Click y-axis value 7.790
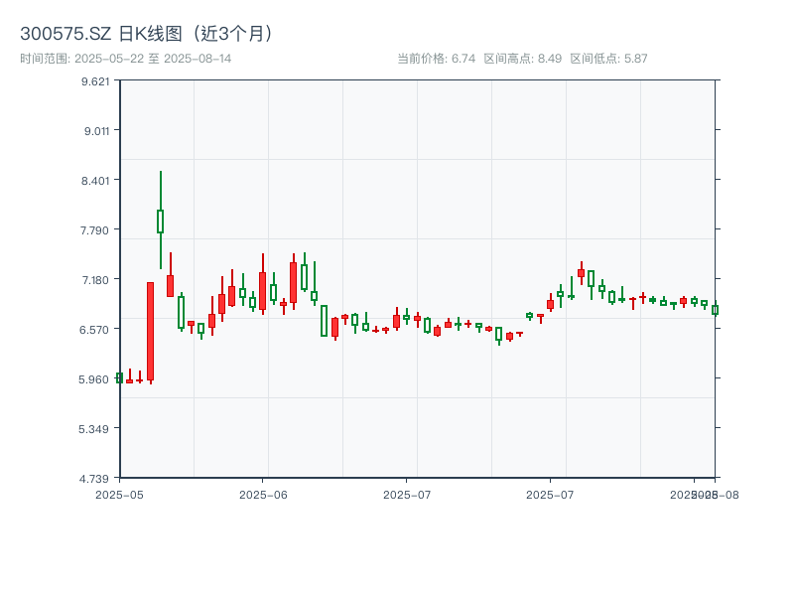 click(x=94, y=230)
